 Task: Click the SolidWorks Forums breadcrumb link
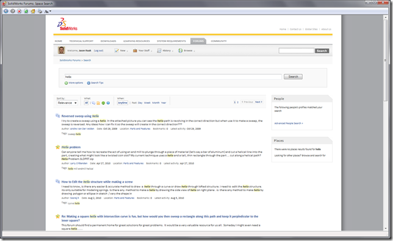click(70, 60)
